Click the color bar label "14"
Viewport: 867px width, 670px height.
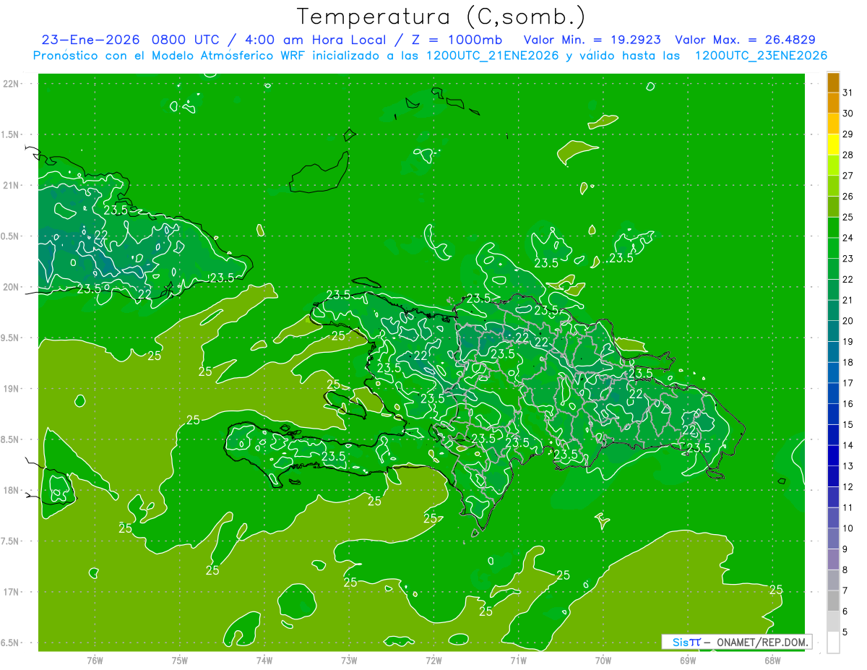(x=848, y=445)
